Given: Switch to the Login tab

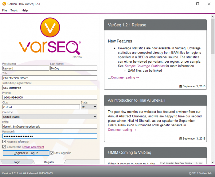Looking at the screenshot, I should (17, 162).
